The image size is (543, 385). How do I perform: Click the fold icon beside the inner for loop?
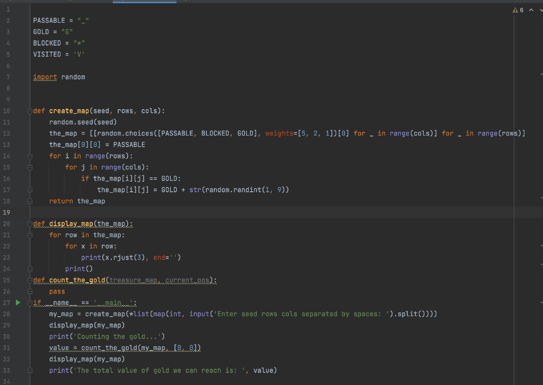(30, 167)
